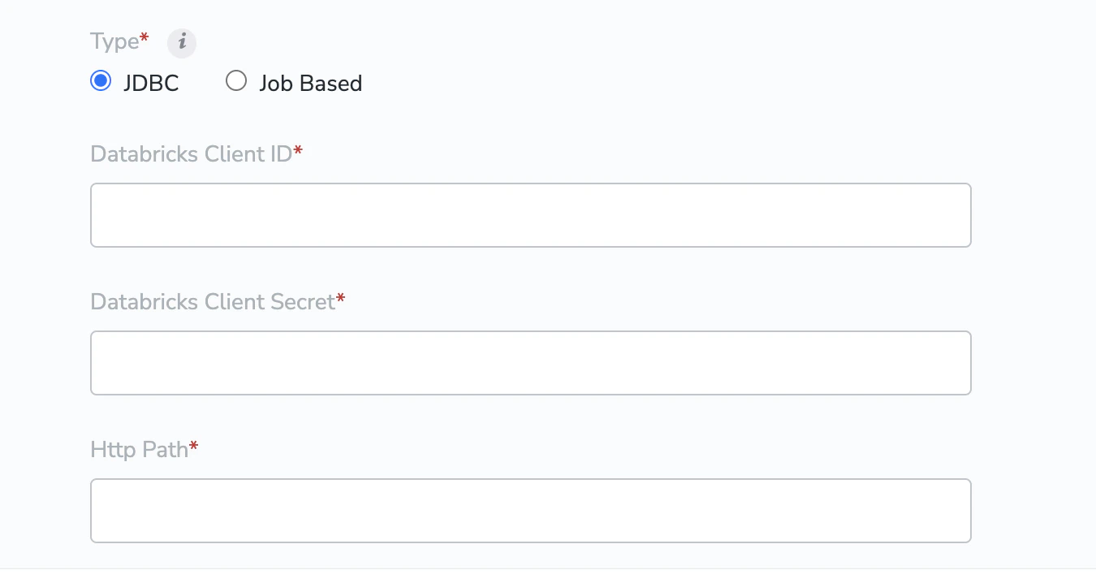Click the required asterisk after Client Secret
Viewport: 1096px width, 583px height.
(x=341, y=298)
